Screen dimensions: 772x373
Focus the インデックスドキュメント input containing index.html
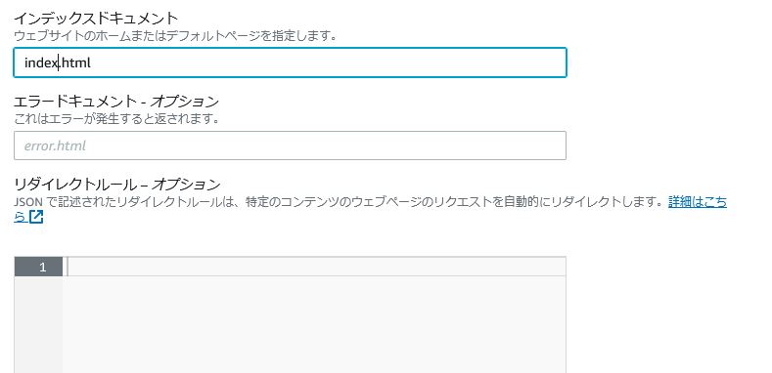click(x=290, y=62)
